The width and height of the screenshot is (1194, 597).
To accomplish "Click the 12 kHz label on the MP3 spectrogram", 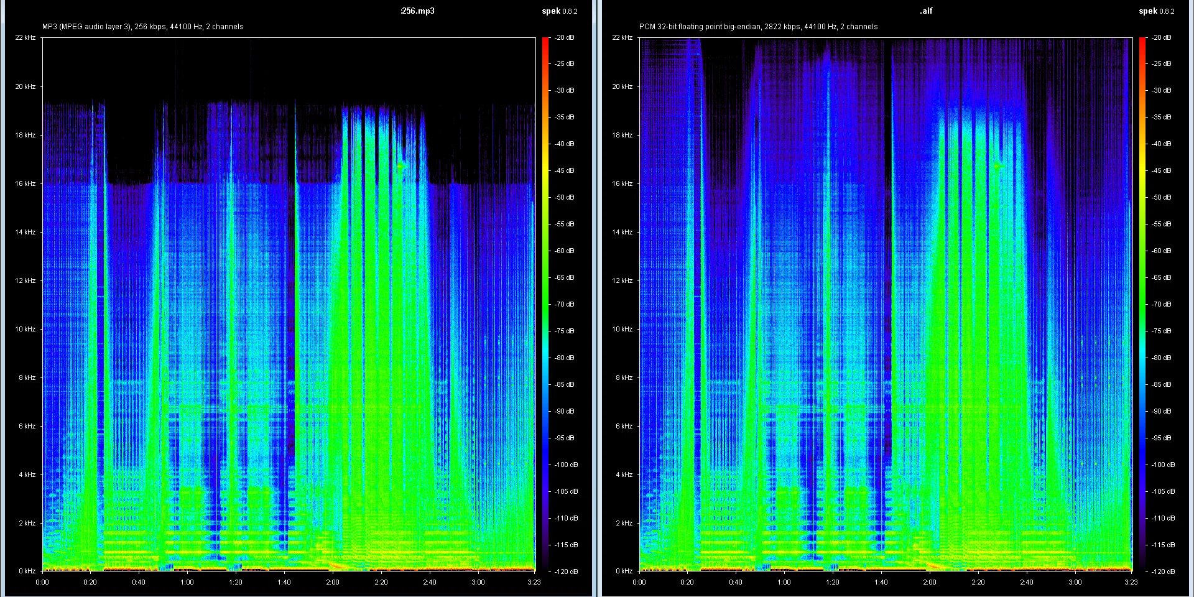I will [25, 280].
